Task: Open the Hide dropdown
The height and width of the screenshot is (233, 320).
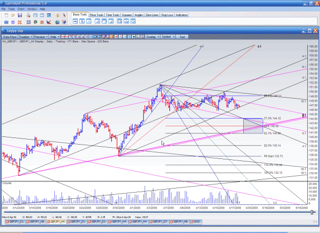Action: 54,37
